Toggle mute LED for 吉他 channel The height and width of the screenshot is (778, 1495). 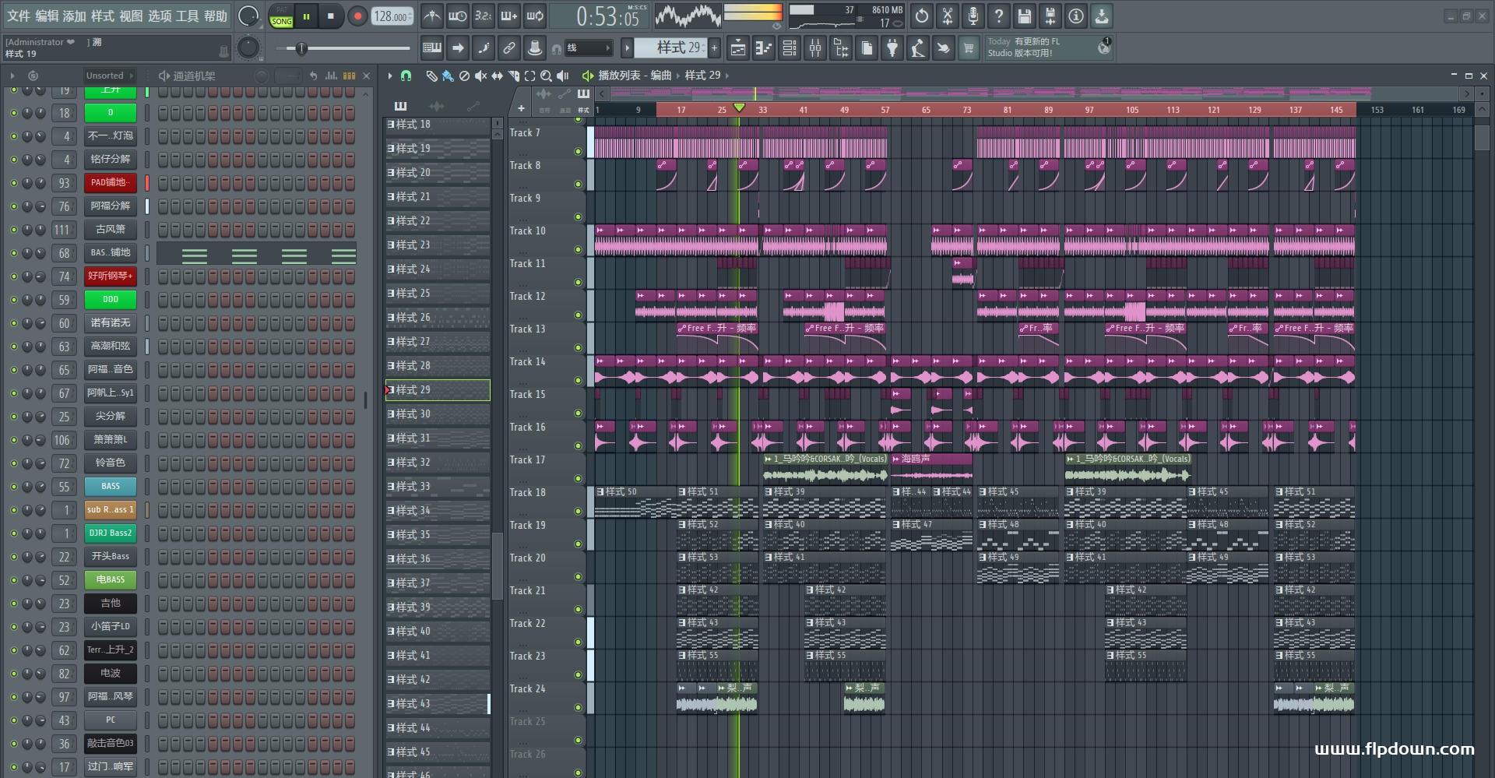(13, 604)
